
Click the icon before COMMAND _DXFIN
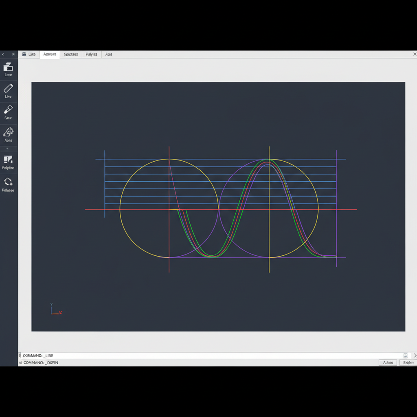[20, 363]
